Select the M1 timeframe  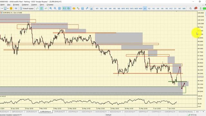click(97, 9)
